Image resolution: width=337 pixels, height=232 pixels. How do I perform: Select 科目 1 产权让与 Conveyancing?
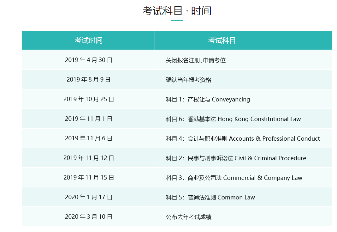[208, 99]
